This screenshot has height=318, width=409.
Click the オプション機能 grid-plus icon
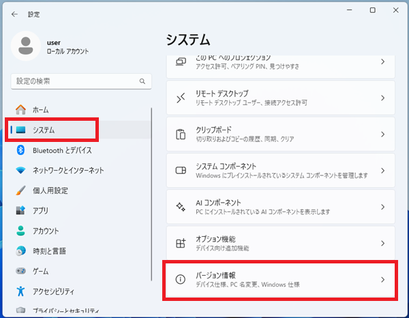click(x=181, y=243)
